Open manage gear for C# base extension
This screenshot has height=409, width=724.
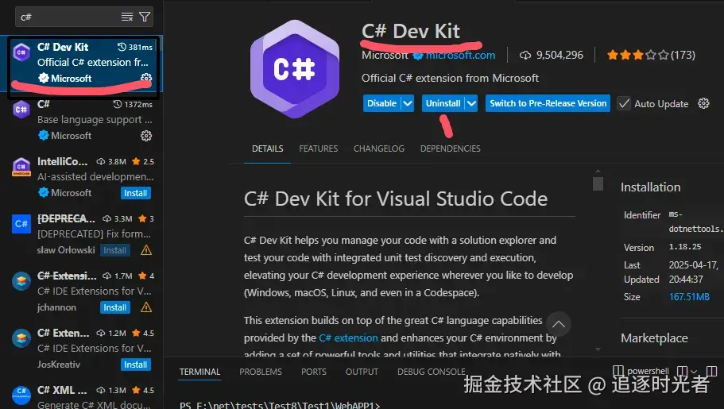coord(146,136)
